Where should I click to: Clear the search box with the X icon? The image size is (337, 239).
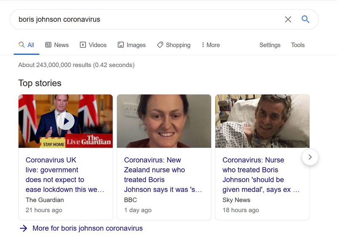[288, 19]
